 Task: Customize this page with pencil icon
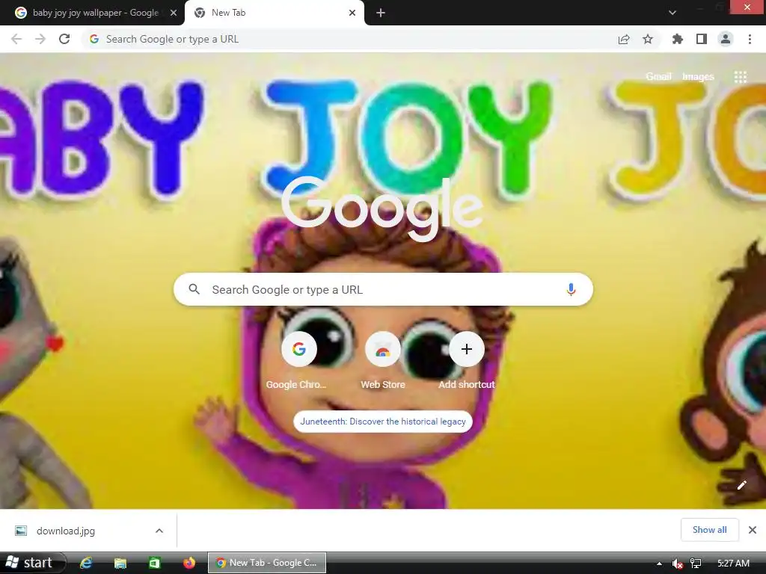(x=741, y=484)
